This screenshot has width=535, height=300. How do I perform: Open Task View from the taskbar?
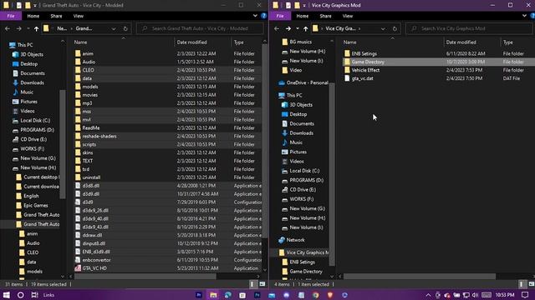coord(34,295)
